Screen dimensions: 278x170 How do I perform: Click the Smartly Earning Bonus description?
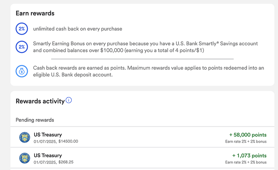click(x=145, y=47)
